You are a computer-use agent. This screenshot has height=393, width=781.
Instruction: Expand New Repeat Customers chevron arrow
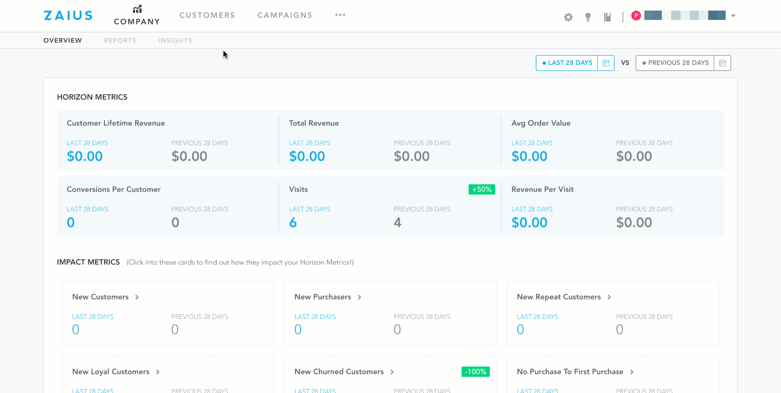tap(609, 297)
